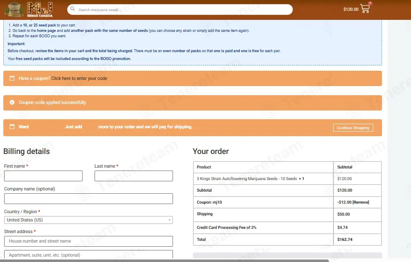
Task: Click the Search marijuana seeds box
Action: (180, 10)
